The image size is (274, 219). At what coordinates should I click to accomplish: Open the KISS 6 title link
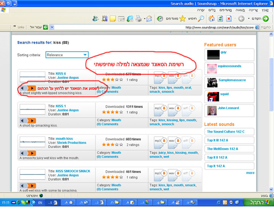(x=61, y=73)
